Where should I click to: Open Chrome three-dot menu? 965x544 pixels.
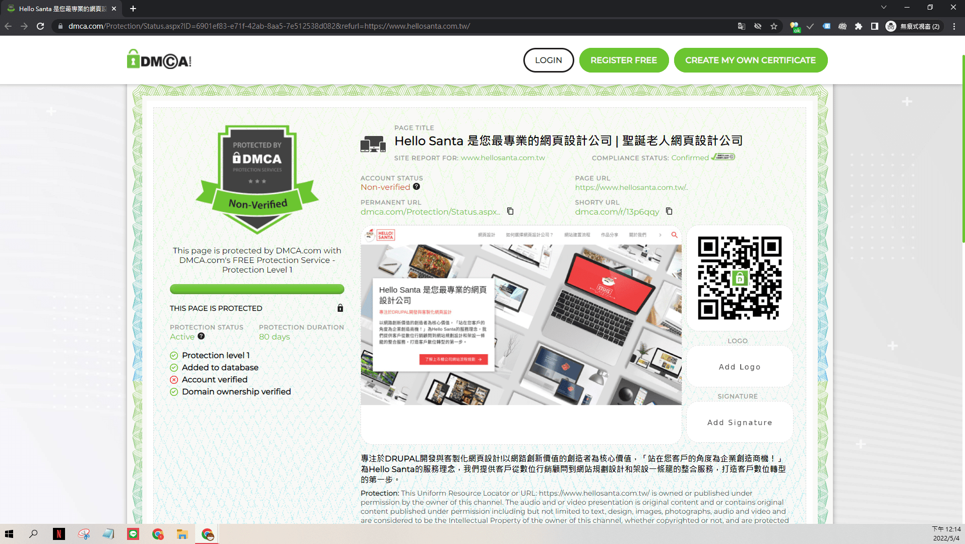point(954,26)
